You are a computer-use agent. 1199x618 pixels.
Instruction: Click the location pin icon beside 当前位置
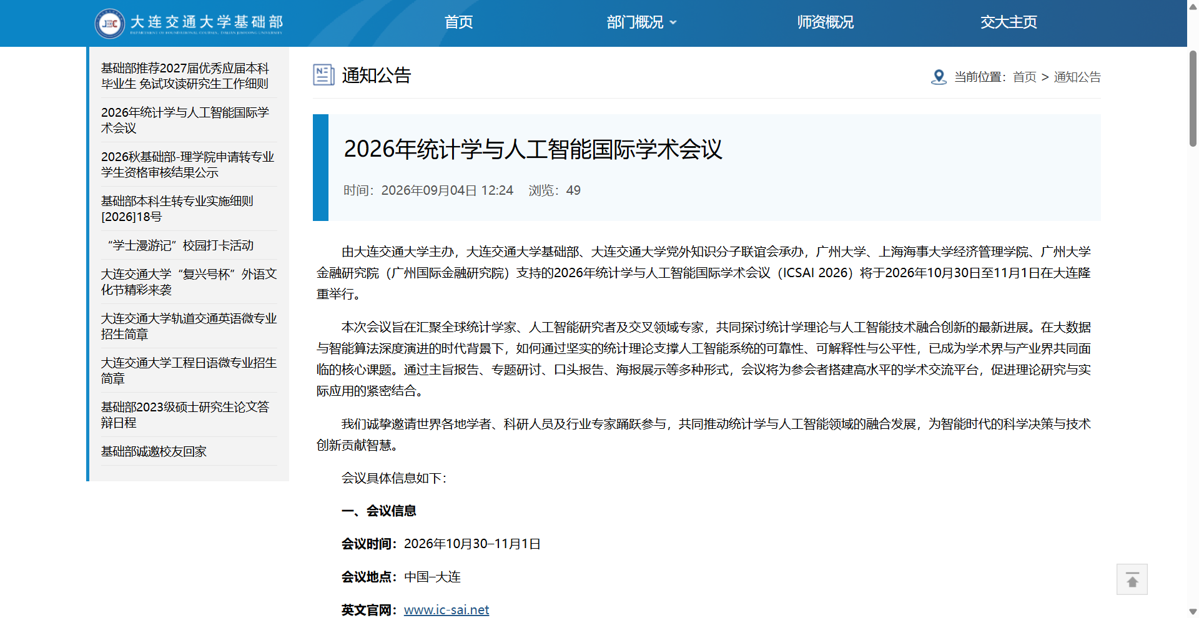pos(939,77)
